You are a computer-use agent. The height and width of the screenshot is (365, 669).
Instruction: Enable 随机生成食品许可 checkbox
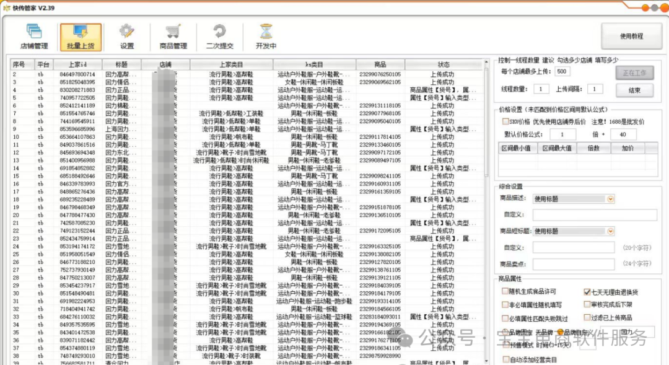(505, 291)
